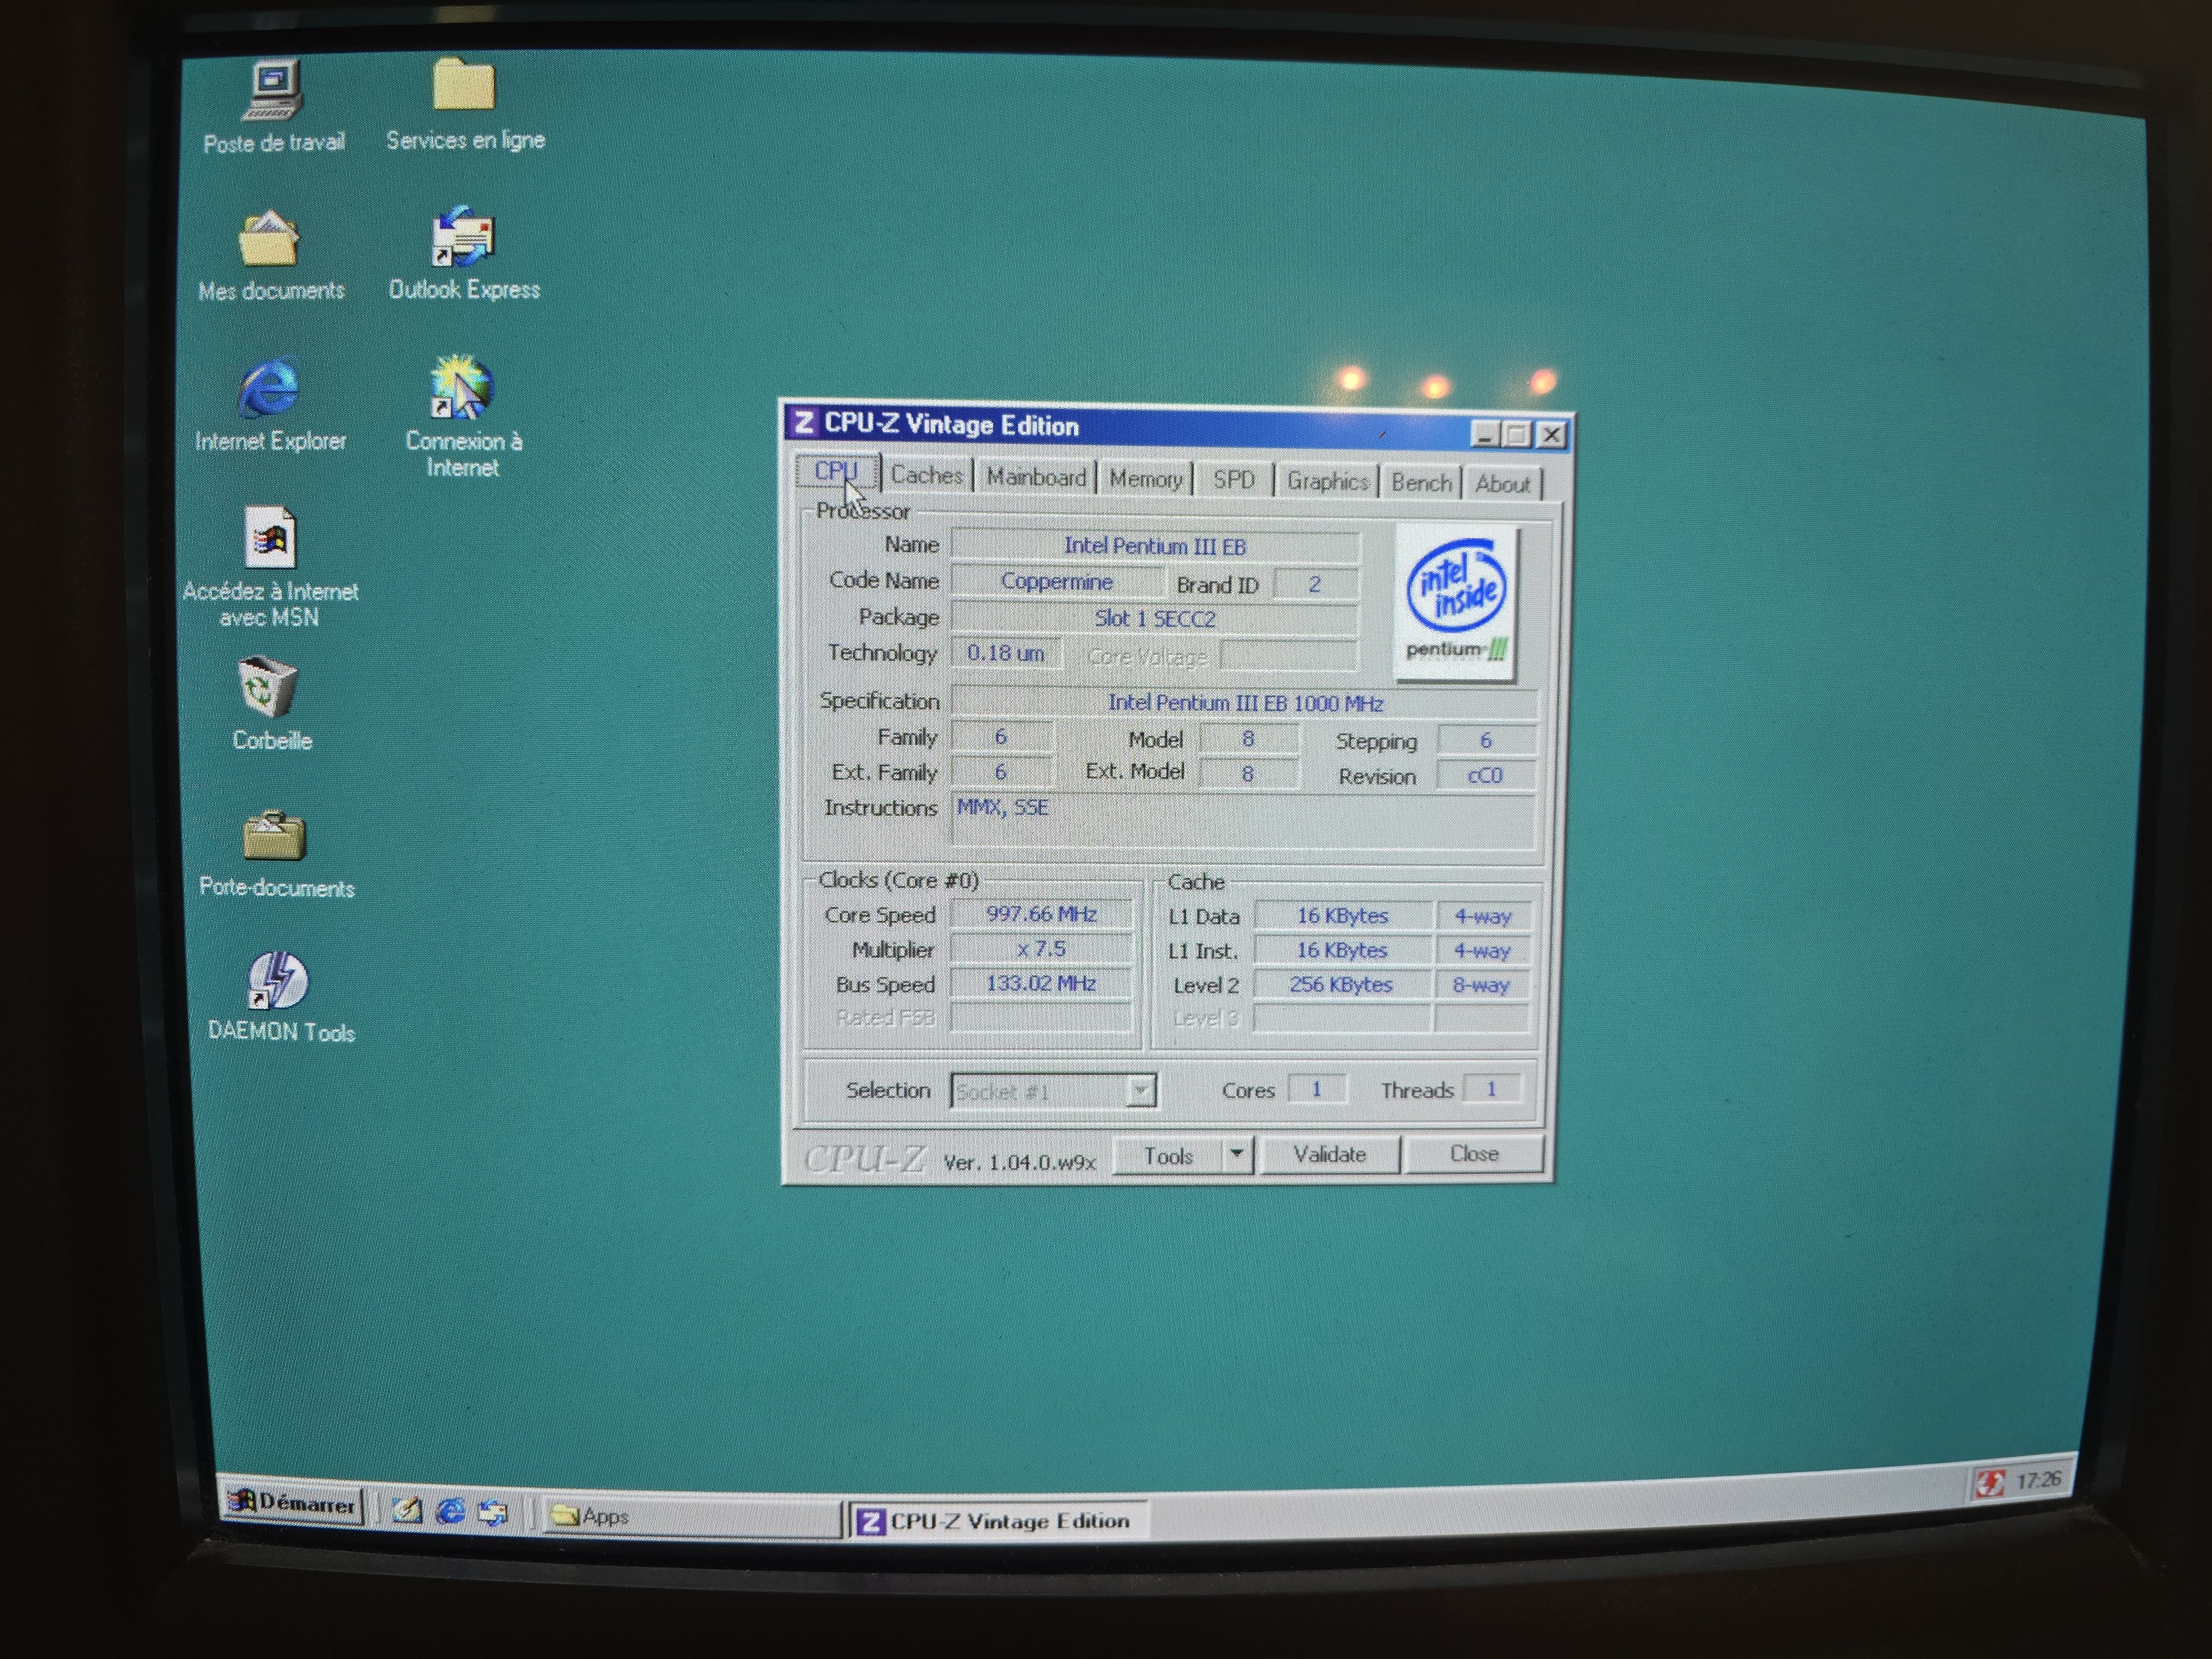Click the Internet Explorer quick launch icon
This screenshot has width=2212, height=1659.
[450, 1511]
